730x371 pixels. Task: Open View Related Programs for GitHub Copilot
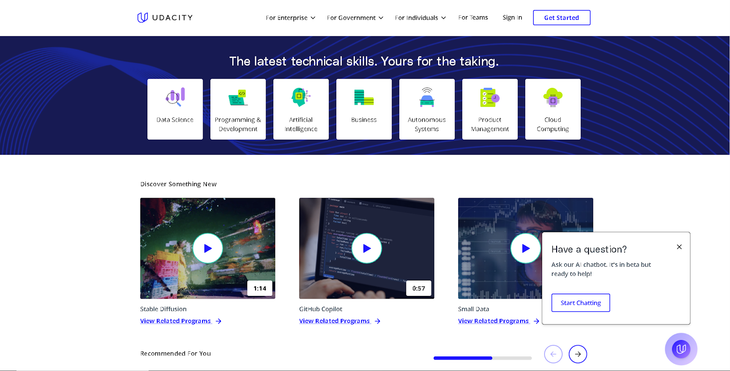(334, 321)
